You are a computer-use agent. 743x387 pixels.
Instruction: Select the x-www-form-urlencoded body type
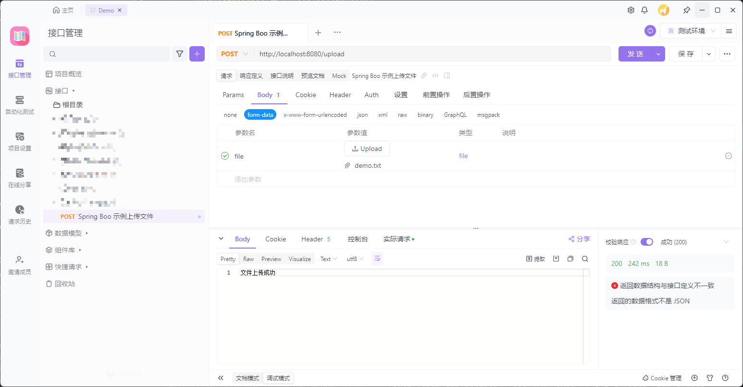click(315, 115)
